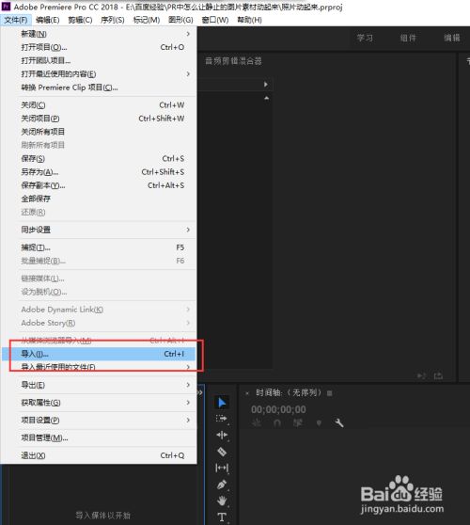
Task: Choose 退出(X) menu entry
Action: click(x=99, y=455)
